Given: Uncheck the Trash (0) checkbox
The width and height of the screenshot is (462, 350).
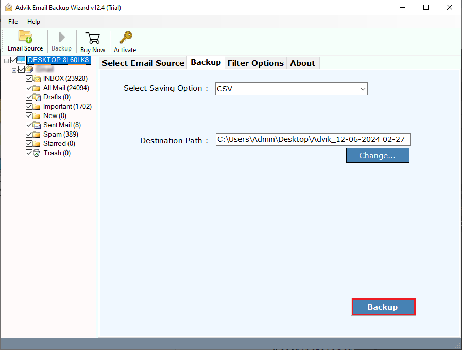Looking at the screenshot, I should click(29, 153).
